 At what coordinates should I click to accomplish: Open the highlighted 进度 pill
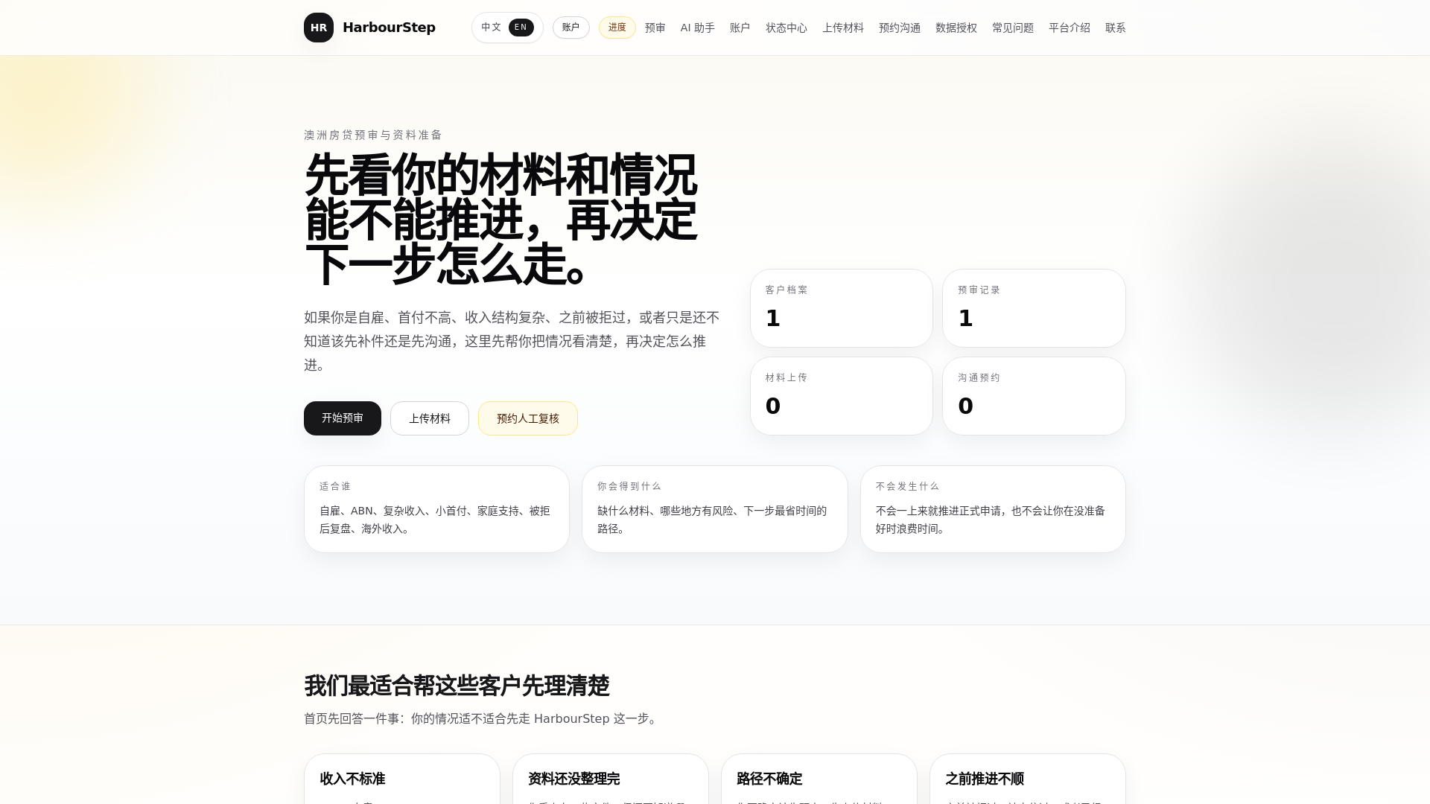point(617,28)
